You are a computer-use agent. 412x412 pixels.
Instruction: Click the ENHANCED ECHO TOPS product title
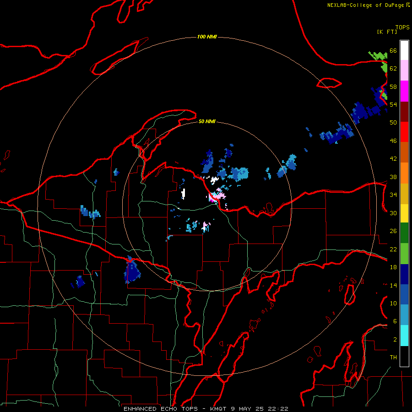click(161, 409)
